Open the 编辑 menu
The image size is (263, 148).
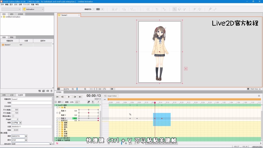pyautogui.click(x=7, y=5)
